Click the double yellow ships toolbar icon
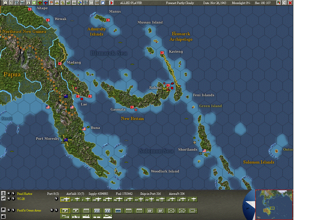This screenshot has width=330, height=220. click(62, 3)
